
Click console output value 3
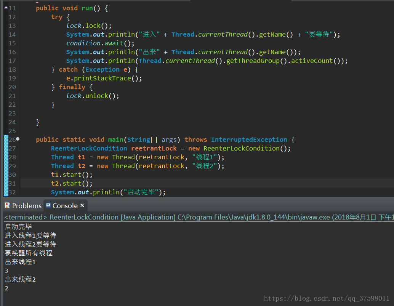pyautogui.click(x=6, y=271)
